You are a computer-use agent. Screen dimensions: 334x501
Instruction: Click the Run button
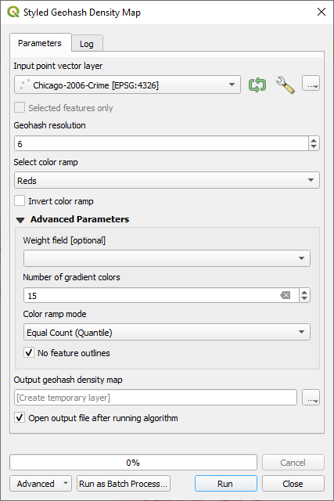pyautogui.click(x=226, y=484)
